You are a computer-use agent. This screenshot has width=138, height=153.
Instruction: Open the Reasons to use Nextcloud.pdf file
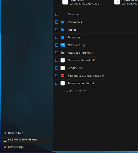(86, 76)
